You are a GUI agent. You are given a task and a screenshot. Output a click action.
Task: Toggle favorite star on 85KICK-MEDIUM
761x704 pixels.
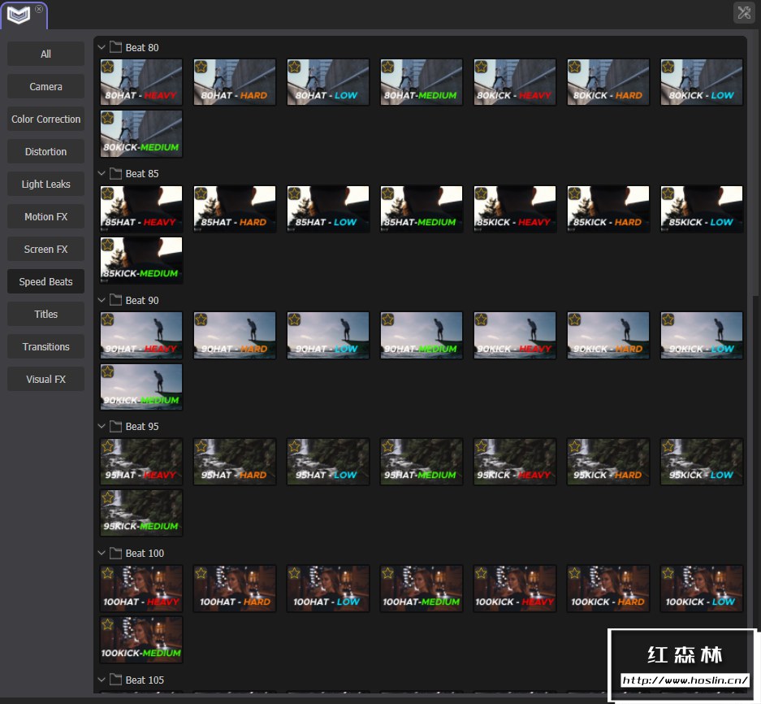click(x=108, y=245)
